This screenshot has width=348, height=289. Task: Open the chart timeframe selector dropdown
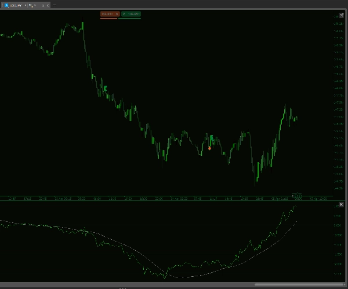pyautogui.click(x=32, y=5)
